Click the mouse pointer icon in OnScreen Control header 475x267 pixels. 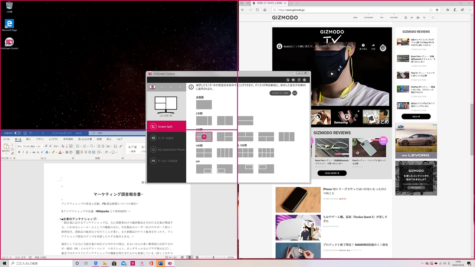[x=288, y=80]
